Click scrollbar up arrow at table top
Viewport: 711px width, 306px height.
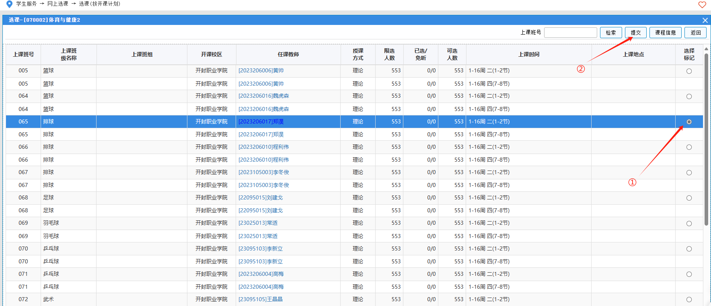[x=706, y=49]
